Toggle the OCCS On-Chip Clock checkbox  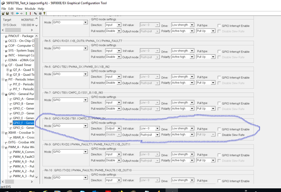(x=6, y=42)
